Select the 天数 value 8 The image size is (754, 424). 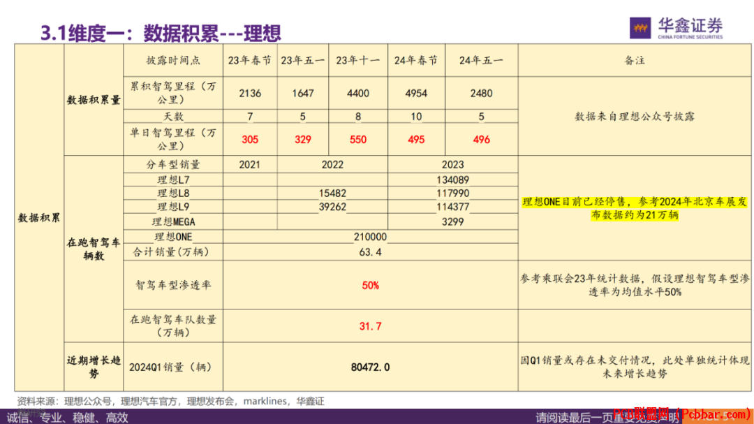coord(358,117)
